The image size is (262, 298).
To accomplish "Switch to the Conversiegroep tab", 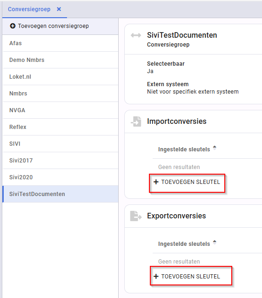I will (29, 9).
